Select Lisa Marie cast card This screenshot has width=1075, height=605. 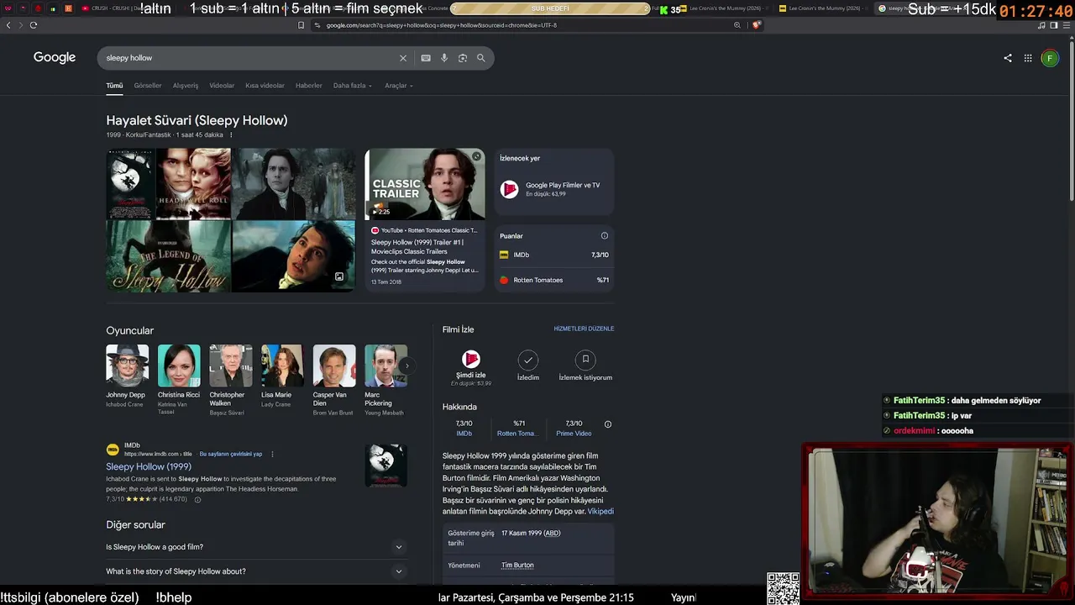click(282, 376)
